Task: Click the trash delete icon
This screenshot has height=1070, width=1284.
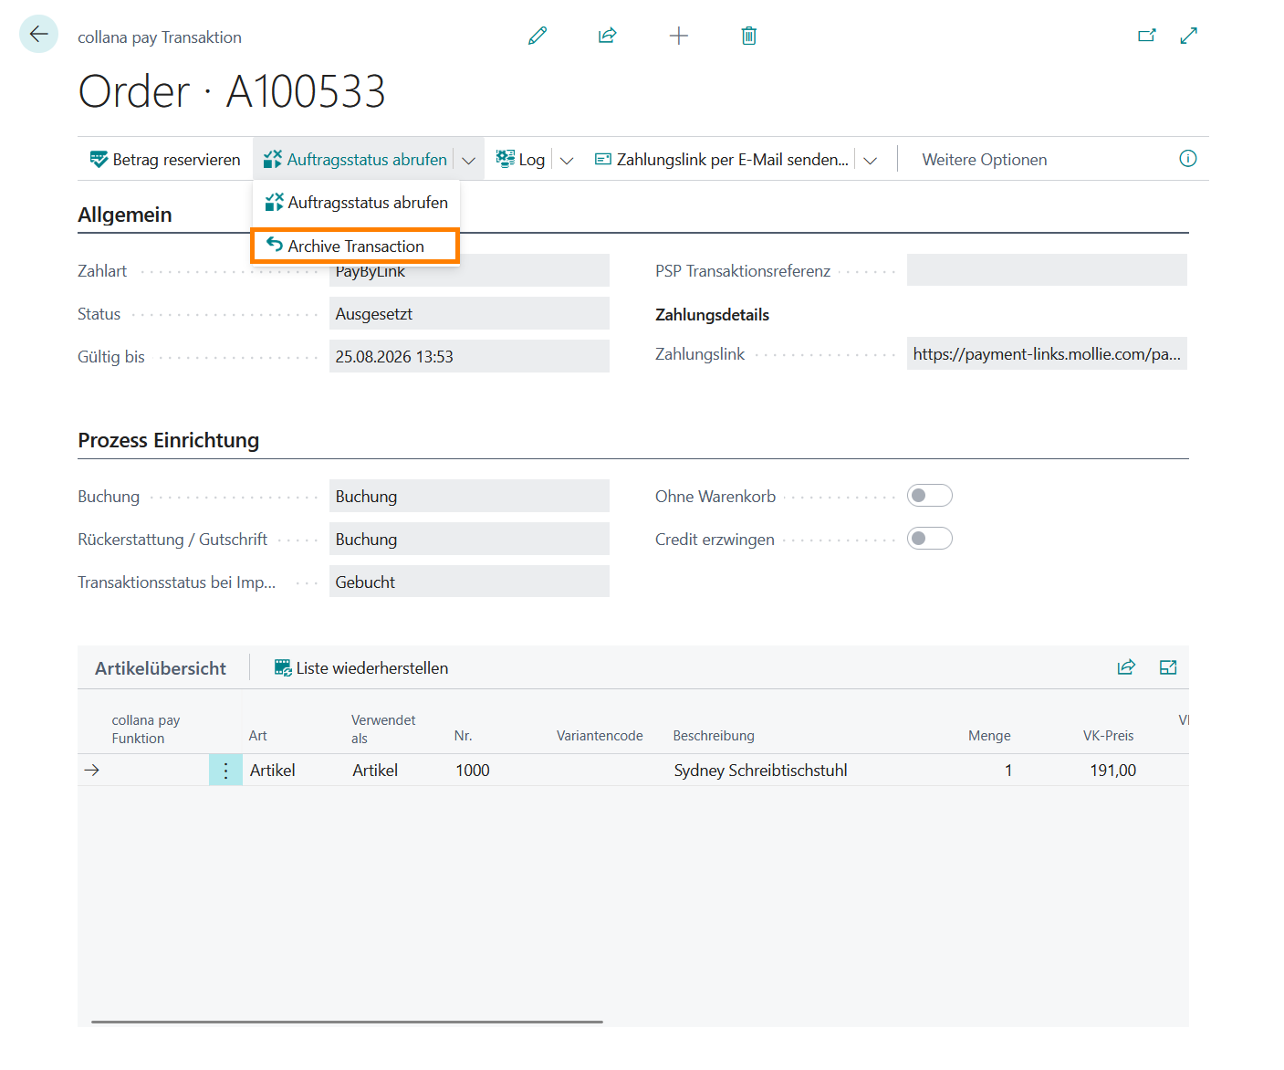Action: click(x=748, y=36)
